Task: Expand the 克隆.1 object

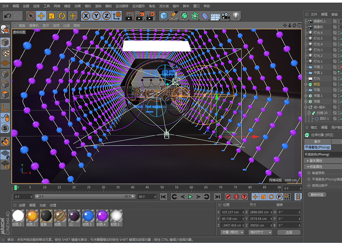Action: [306, 96]
